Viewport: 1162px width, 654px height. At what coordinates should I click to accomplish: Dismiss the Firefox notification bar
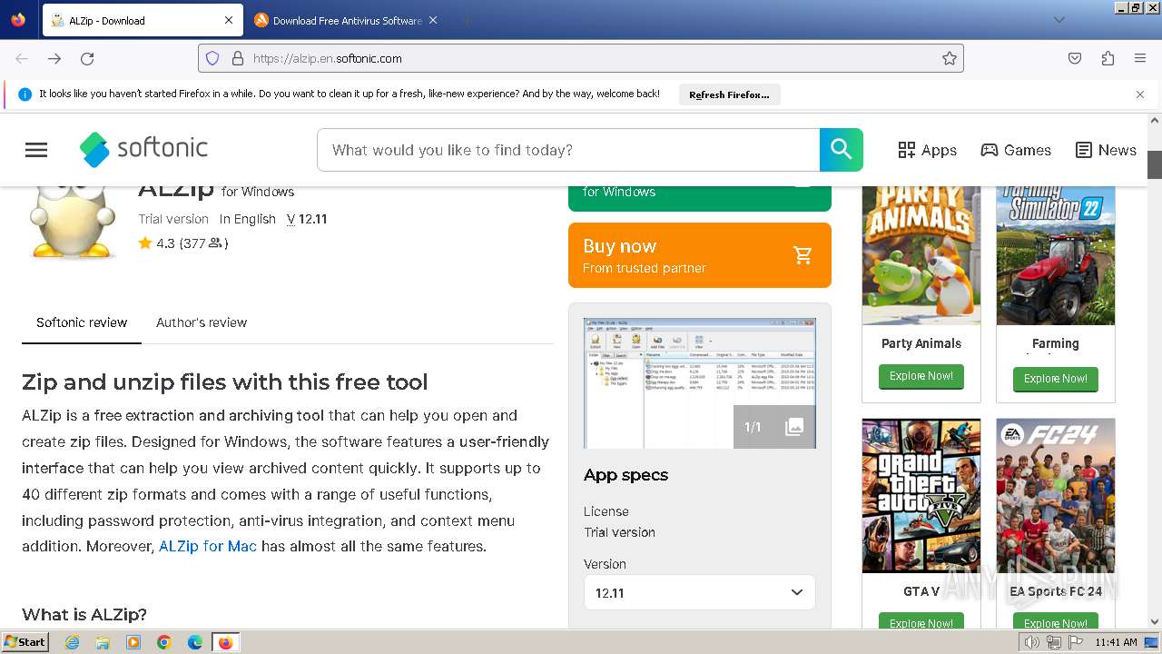point(1140,94)
